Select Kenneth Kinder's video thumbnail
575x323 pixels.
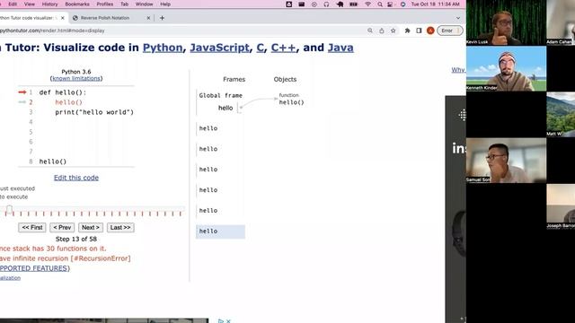(x=506, y=68)
